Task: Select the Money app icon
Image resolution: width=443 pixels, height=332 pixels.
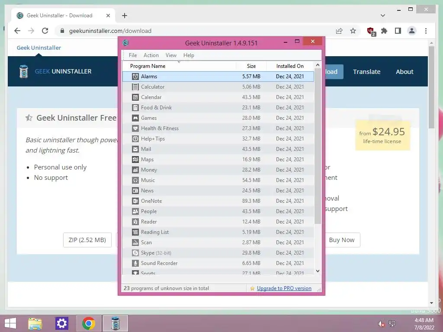Action: click(135, 170)
